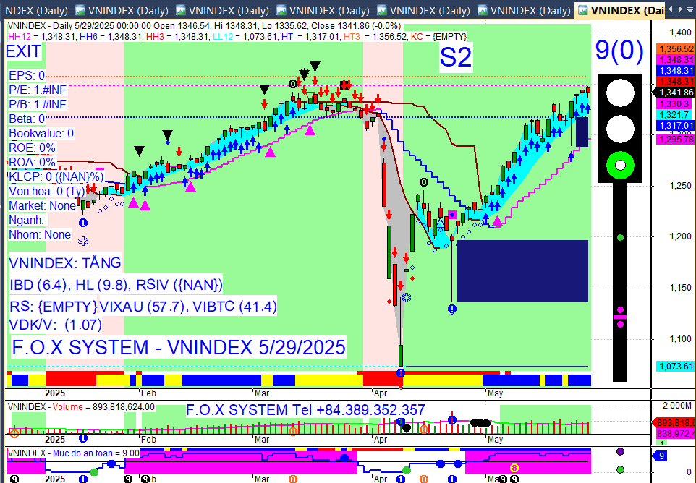
Task: Click the 'ROA: 0%' info line
Action: (x=32, y=162)
